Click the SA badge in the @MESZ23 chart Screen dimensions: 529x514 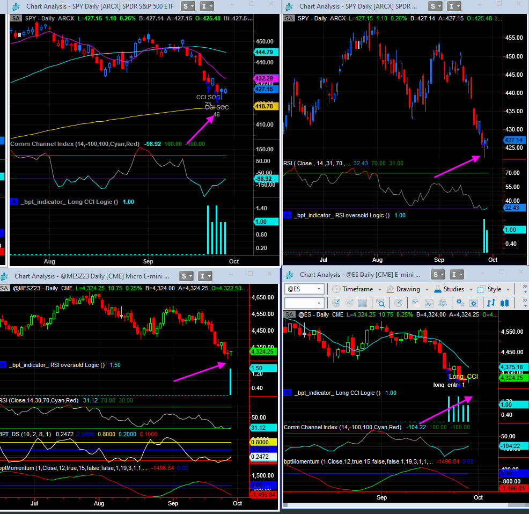[x=4, y=288]
